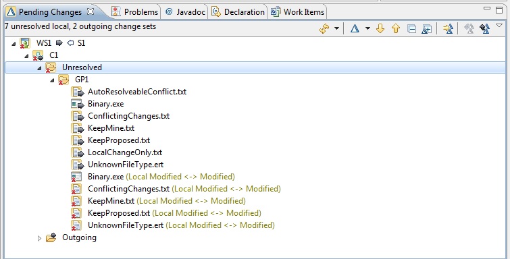510x259 pixels.
Task: Select ConflictingChanges.txt (Local Modified <-> Modified)
Action: click(184, 189)
